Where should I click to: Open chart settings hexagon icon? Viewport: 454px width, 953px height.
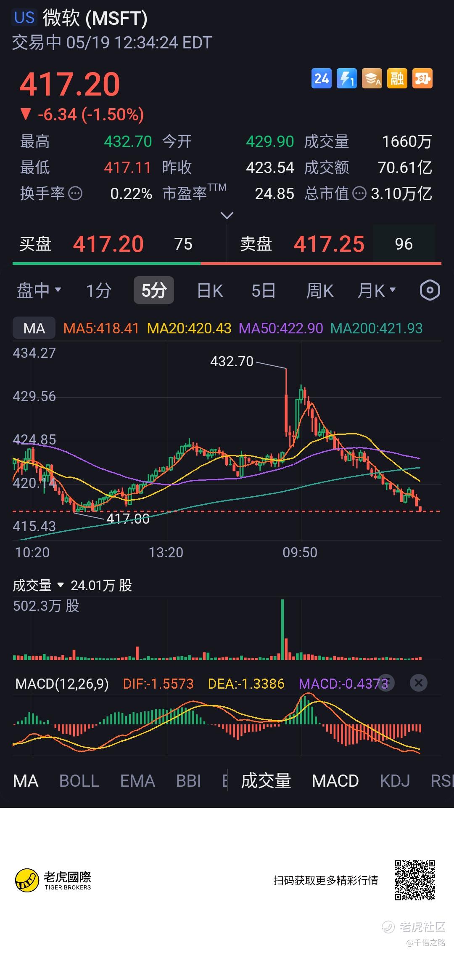click(430, 290)
